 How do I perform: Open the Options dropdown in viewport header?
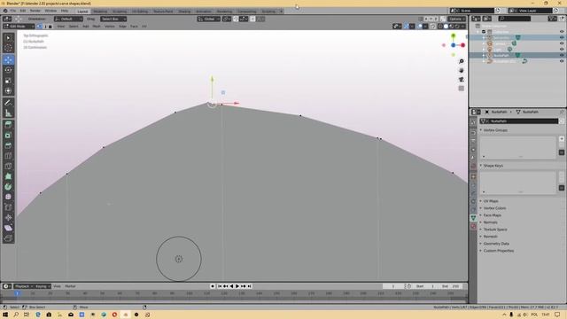pos(457,19)
